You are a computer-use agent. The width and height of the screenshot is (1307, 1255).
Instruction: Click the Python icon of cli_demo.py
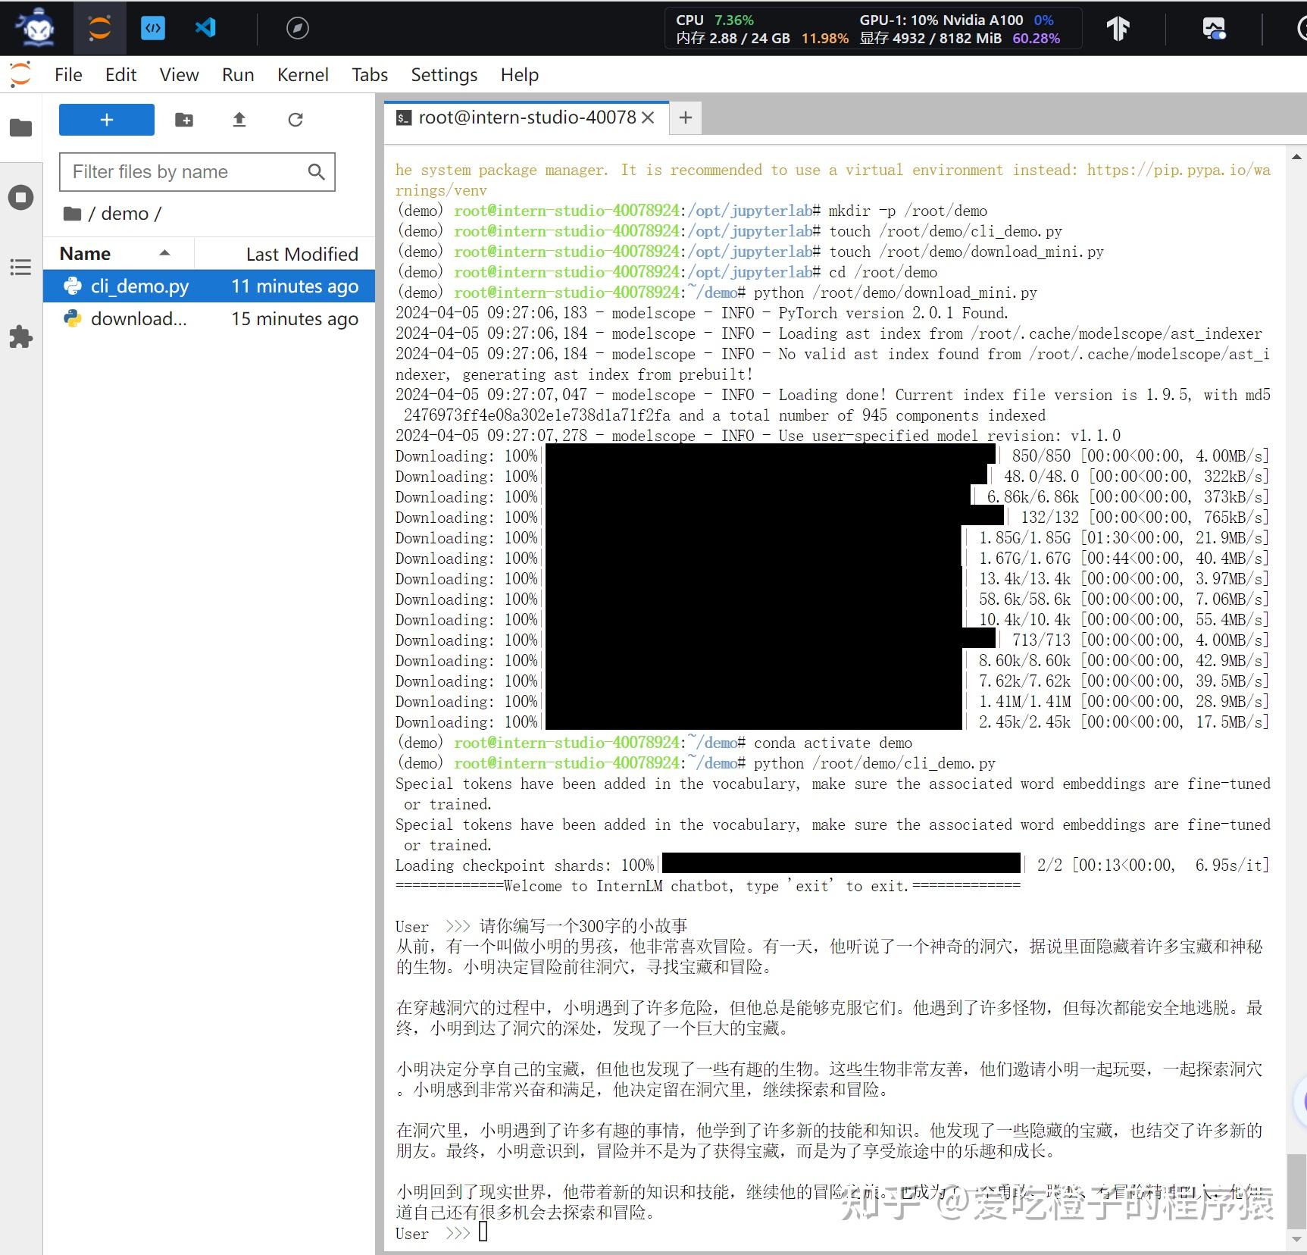pyautogui.click(x=73, y=286)
